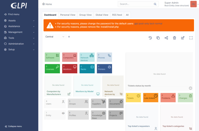Click the edit dashboard pencil icon
199x131 pixels.
point(183,38)
